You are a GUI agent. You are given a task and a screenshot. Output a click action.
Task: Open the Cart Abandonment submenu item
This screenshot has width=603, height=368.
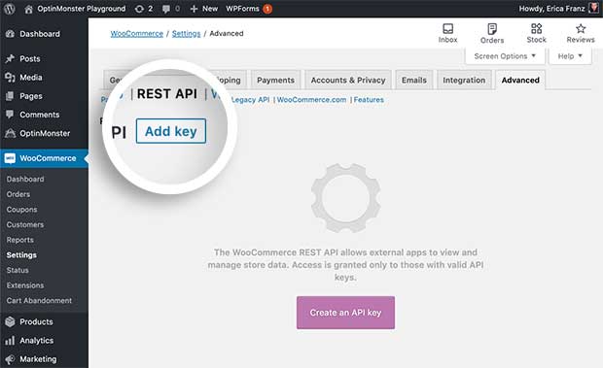pyautogui.click(x=39, y=300)
